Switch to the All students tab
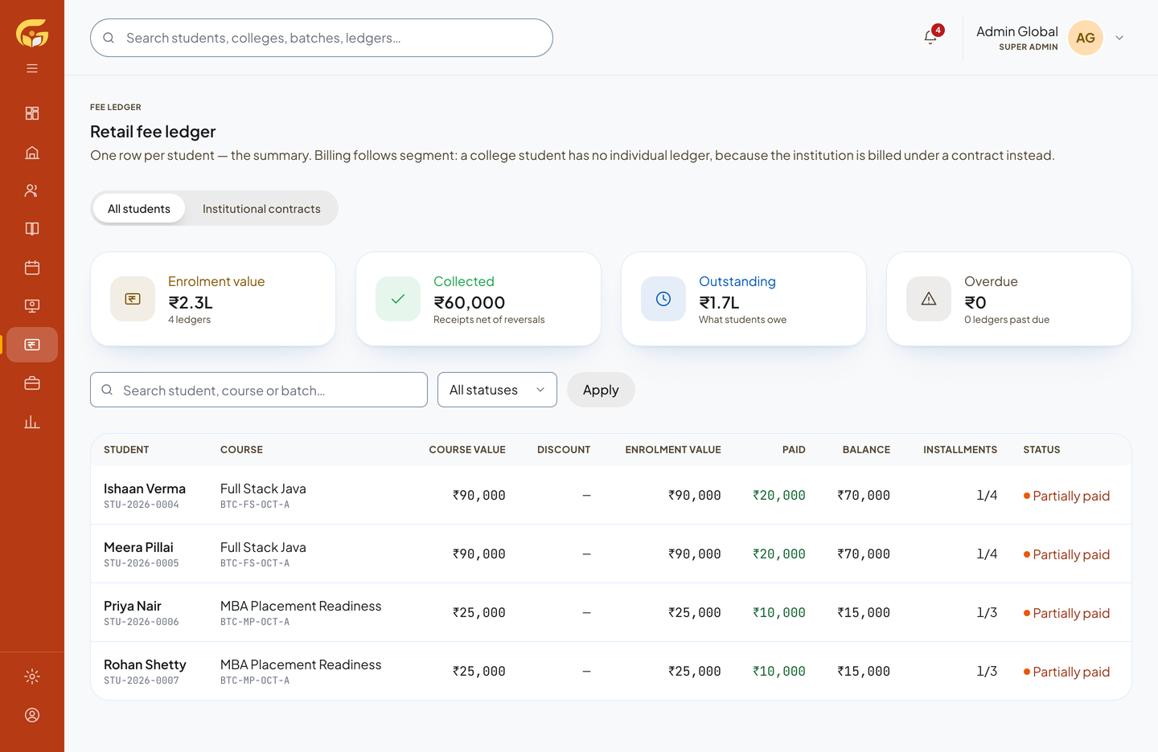Viewport: 1158px width, 752px height. 139,209
